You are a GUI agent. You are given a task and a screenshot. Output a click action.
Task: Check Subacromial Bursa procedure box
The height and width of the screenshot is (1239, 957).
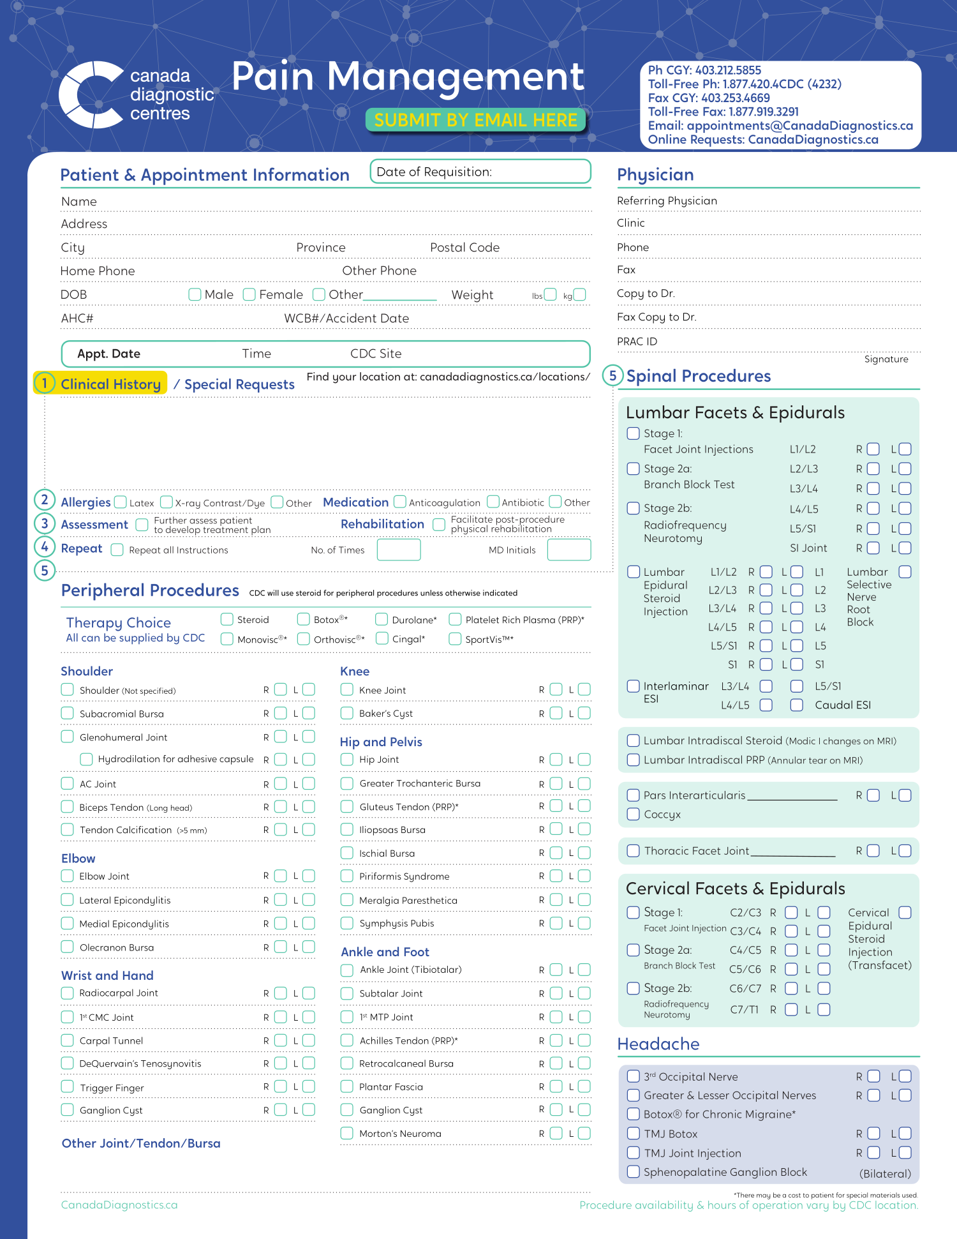(68, 713)
